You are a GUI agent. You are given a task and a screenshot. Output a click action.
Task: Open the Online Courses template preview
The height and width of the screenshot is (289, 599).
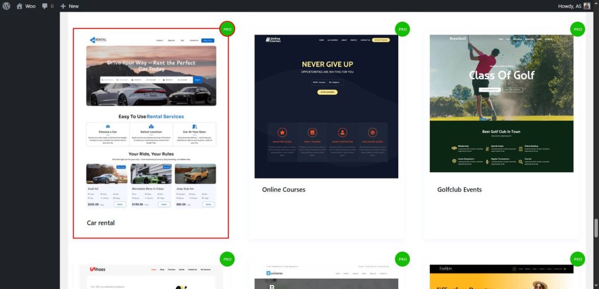(326, 106)
